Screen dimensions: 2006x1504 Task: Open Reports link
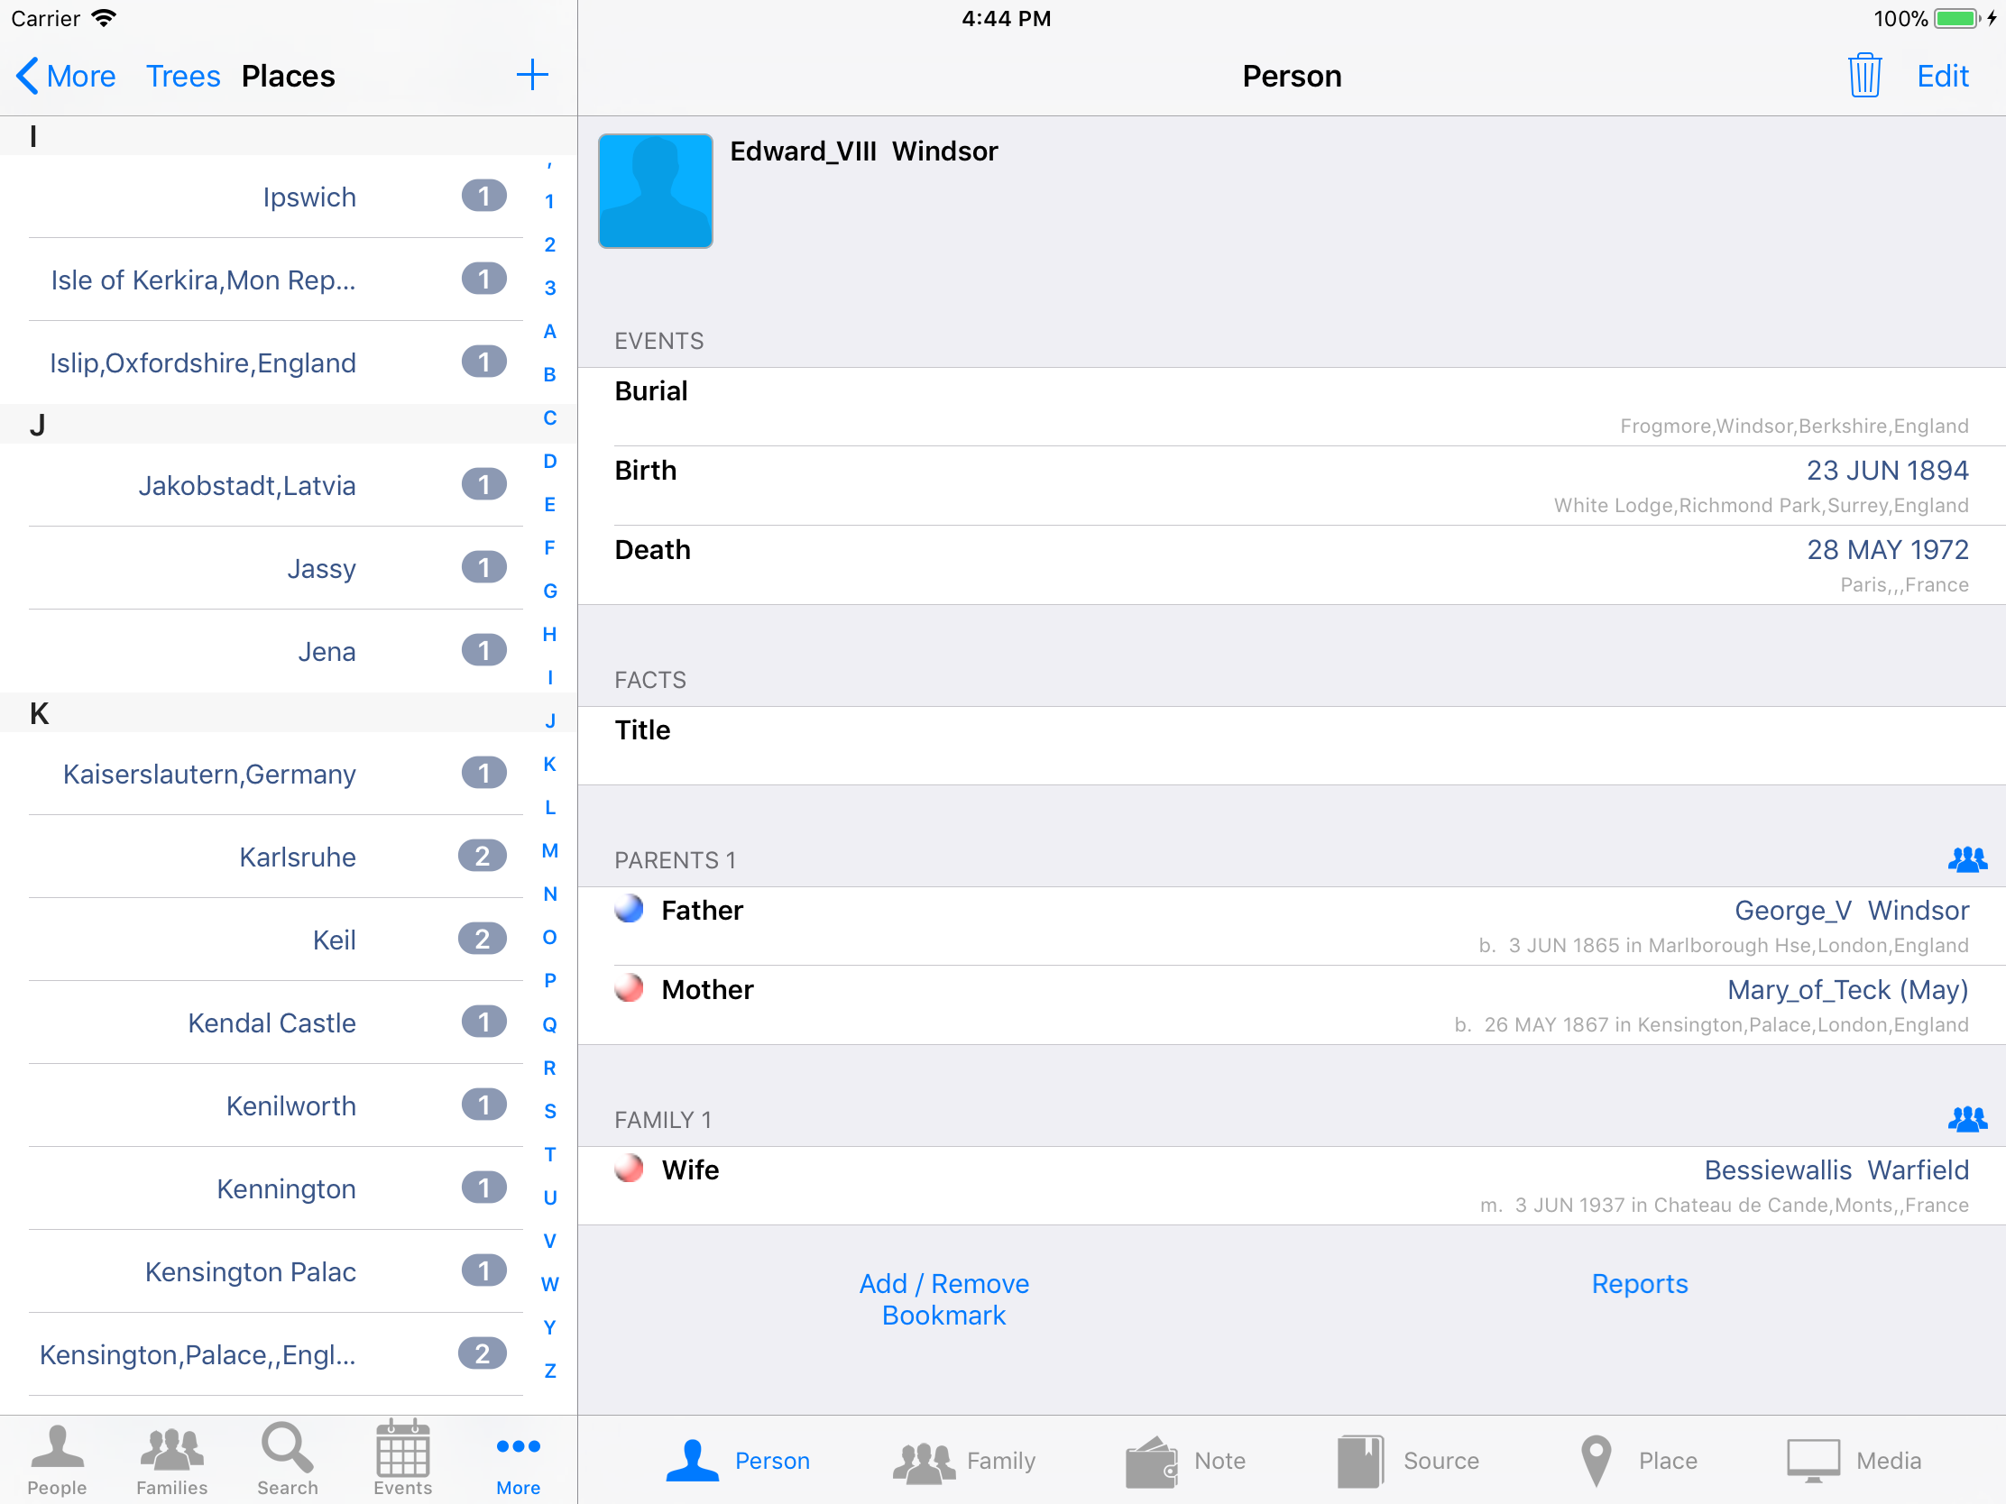coord(1639,1284)
